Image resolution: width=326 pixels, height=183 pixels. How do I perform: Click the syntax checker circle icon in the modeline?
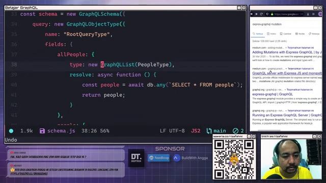pos(235,131)
